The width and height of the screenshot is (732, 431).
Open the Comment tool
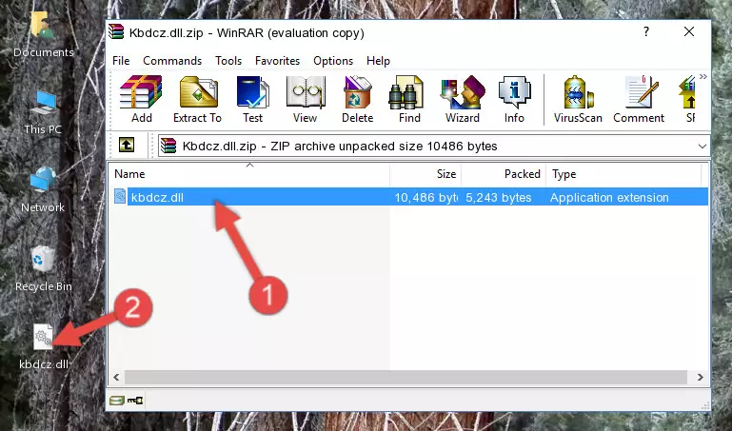639,99
